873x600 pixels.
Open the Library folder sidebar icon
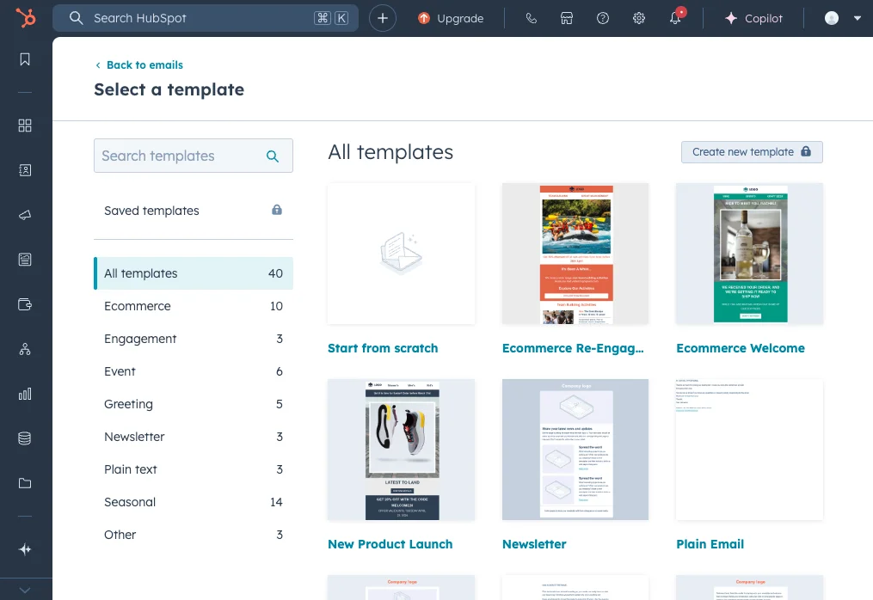click(x=25, y=483)
